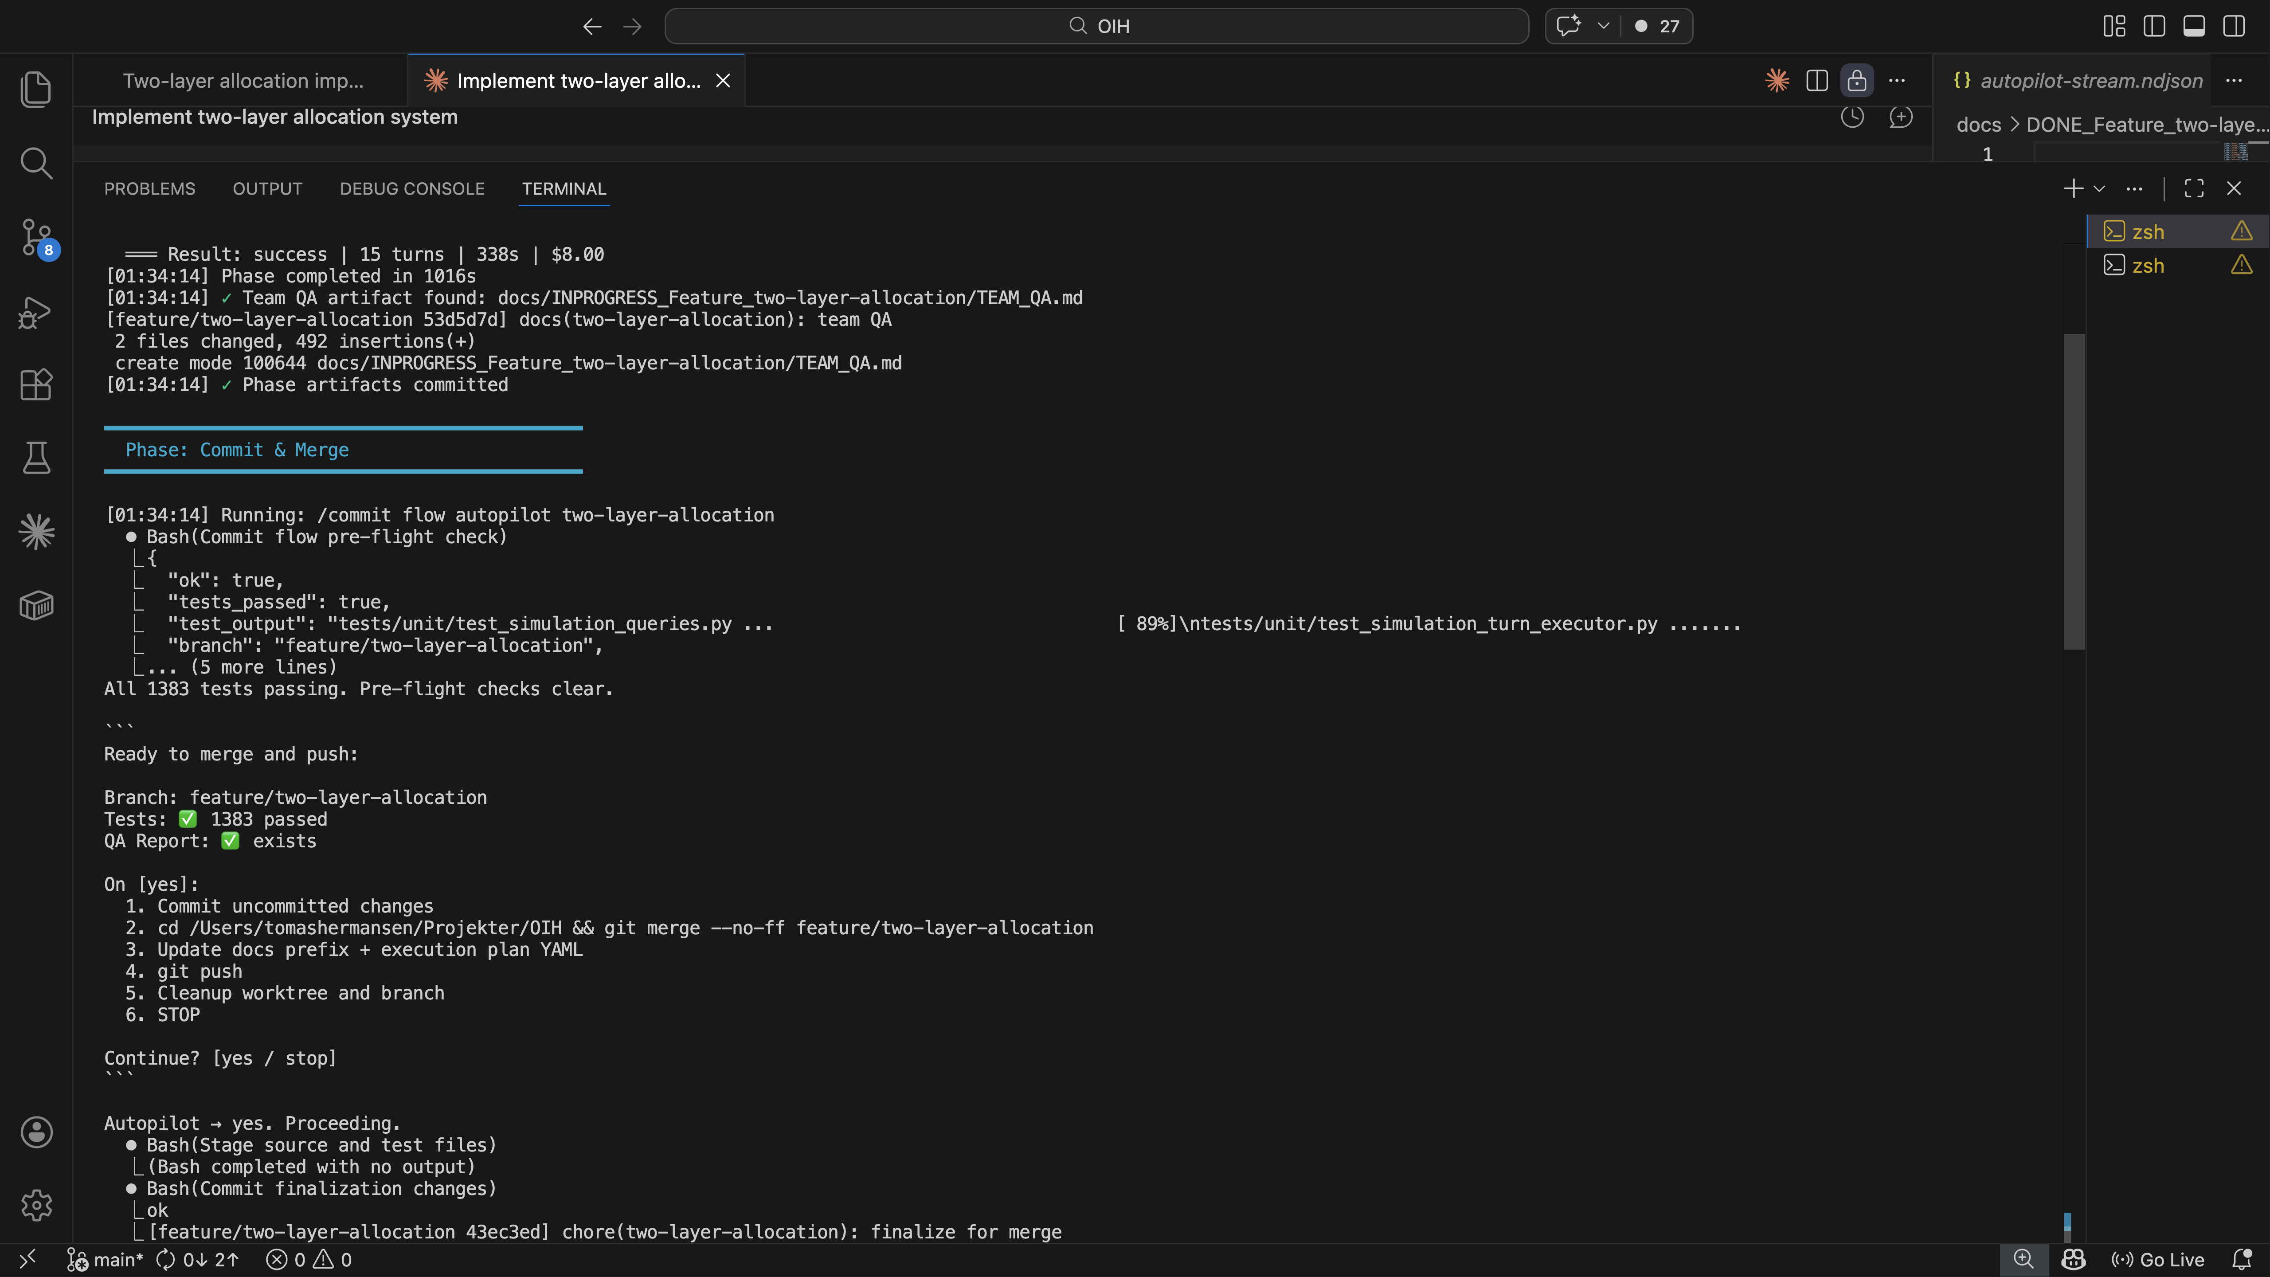Image resolution: width=2270 pixels, height=1277 pixels.
Task: Toggle the secondary sidebar visibility
Action: [x=2235, y=26]
